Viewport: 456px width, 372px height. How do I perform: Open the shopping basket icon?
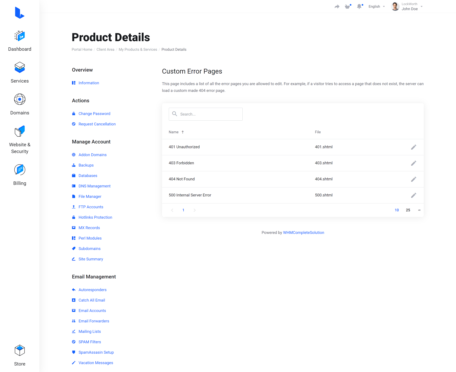[348, 6]
